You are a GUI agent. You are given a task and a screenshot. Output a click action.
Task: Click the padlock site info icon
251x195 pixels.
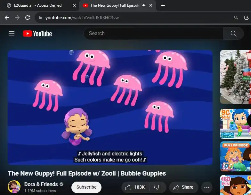[40, 18]
